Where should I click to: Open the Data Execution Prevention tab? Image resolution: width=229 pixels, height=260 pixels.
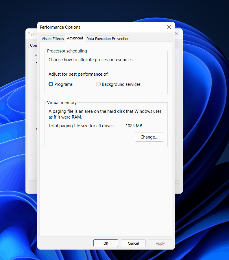click(x=108, y=39)
